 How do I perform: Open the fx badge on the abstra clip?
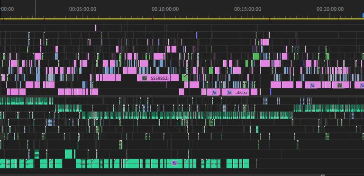tap(229, 93)
